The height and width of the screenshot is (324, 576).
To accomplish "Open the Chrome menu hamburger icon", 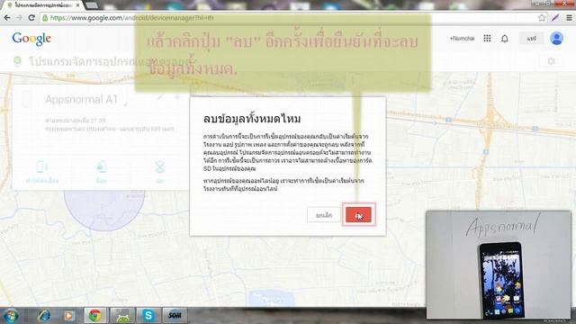I will (x=569, y=18).
